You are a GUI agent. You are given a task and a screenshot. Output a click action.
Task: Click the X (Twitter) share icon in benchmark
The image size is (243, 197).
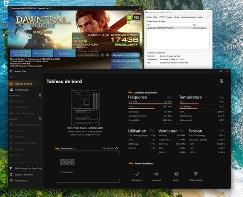tap(102, 55)
